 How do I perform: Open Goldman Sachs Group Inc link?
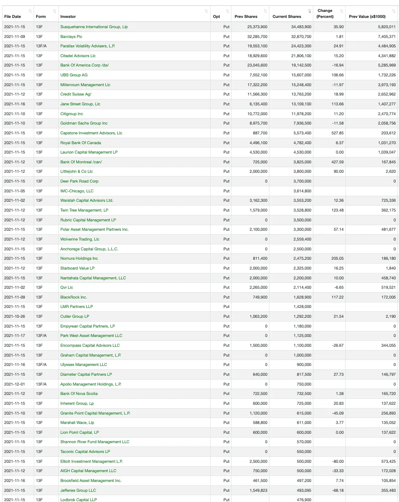coord(84,123)
